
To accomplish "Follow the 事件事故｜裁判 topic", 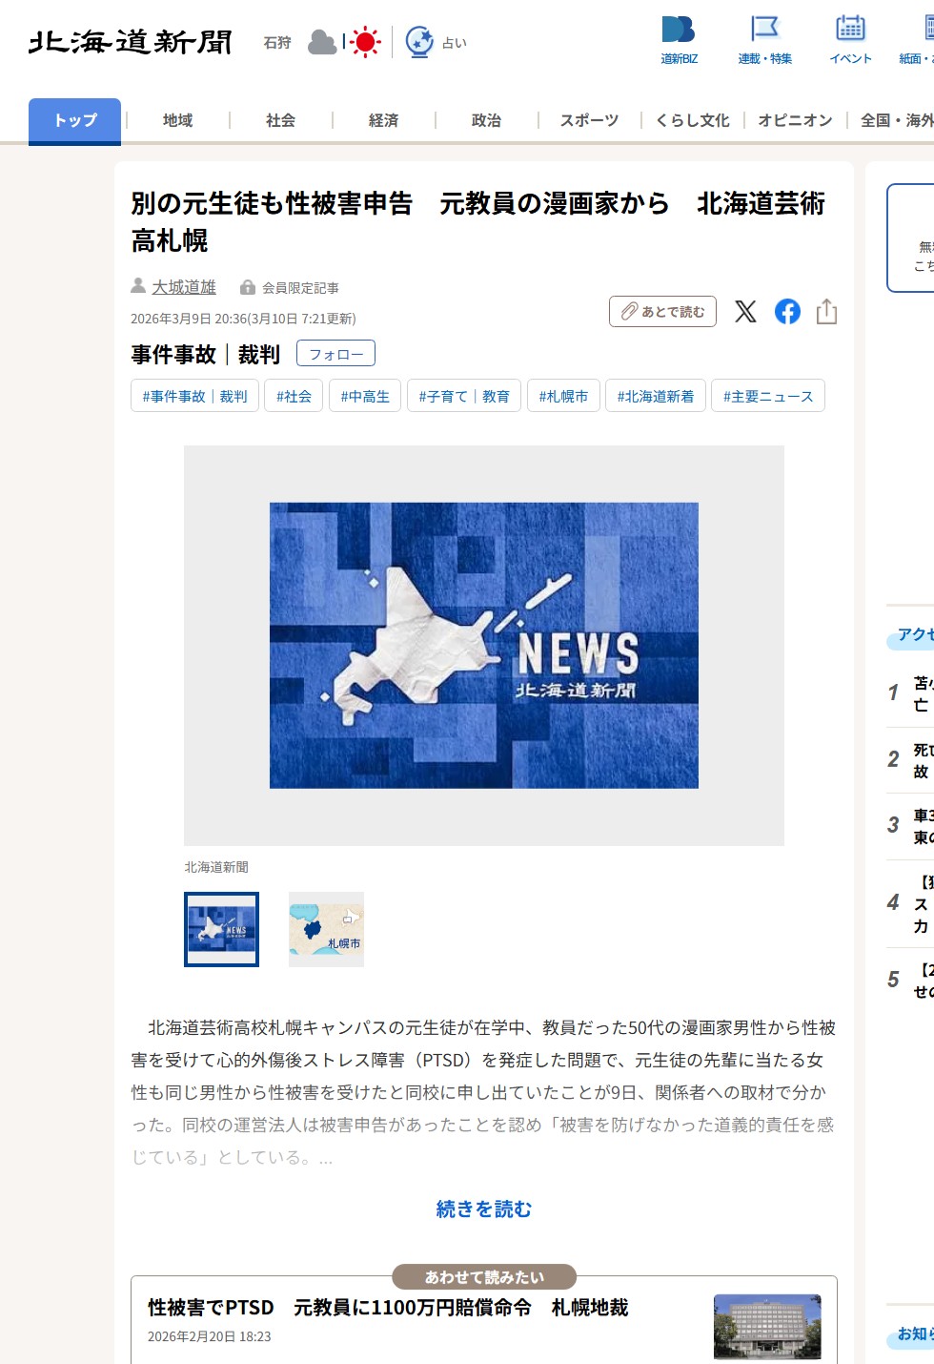I will coord(335,353).
